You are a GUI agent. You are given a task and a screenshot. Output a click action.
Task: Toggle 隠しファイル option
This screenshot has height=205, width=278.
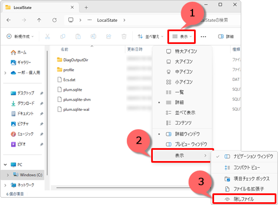coord(244,199)
